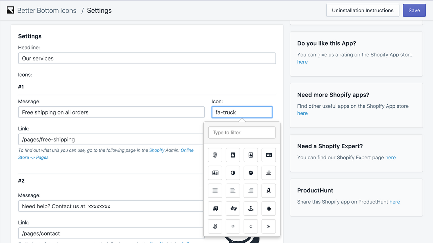Focus the Headline input field

[147, 58]
